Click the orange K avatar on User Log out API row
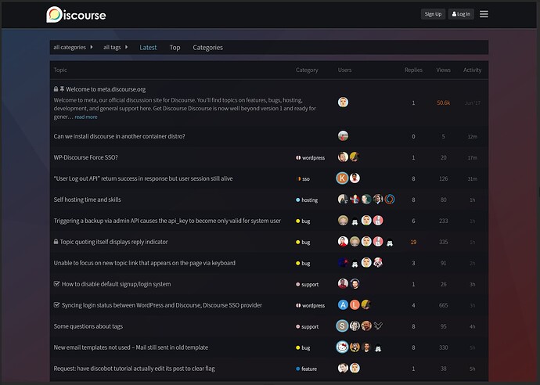Viewport: 540px width, 385px height. point(342,178)
